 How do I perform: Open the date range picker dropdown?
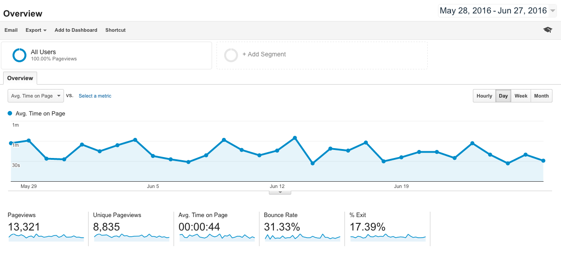497,11
